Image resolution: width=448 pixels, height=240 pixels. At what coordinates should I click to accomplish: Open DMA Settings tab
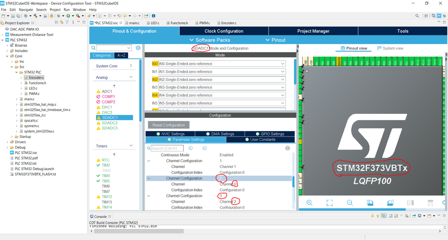[x=220, y=134]
